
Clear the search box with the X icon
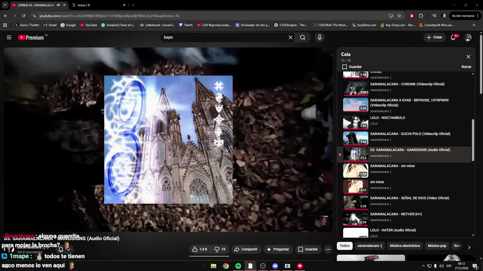291,37
